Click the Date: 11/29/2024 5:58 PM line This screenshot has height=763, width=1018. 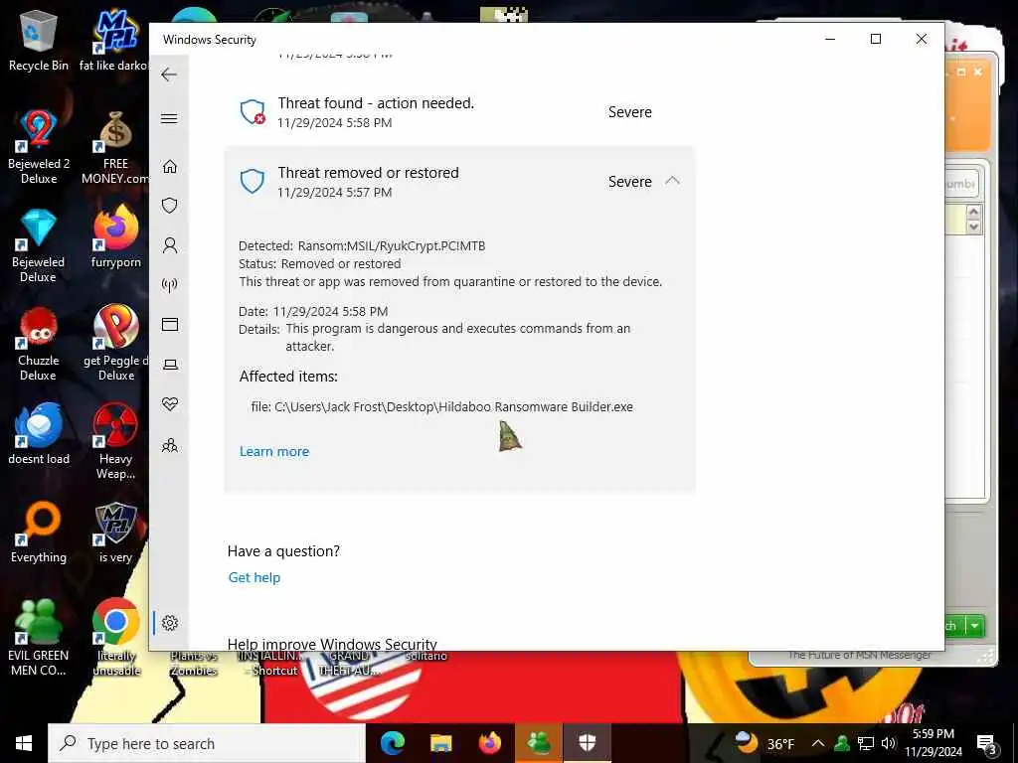click(313, 311)
